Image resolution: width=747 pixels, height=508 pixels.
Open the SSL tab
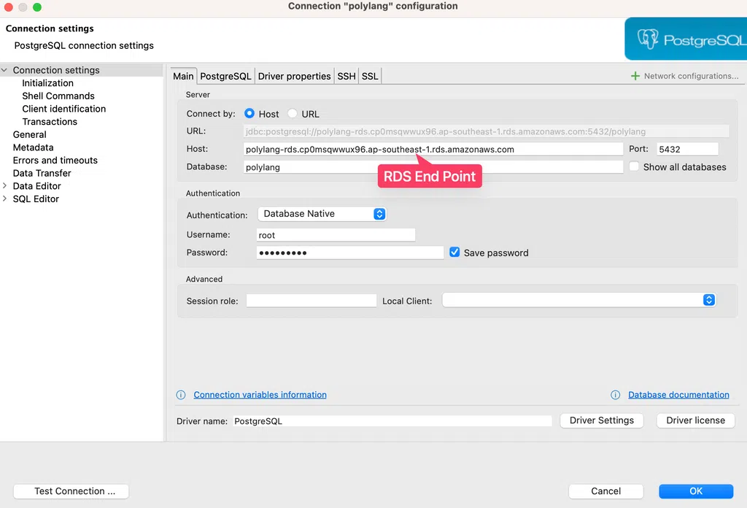point(370,76)
